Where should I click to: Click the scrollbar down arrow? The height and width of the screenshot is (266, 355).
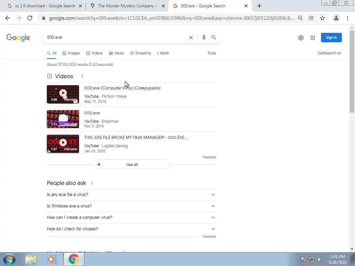click(352, 249)
